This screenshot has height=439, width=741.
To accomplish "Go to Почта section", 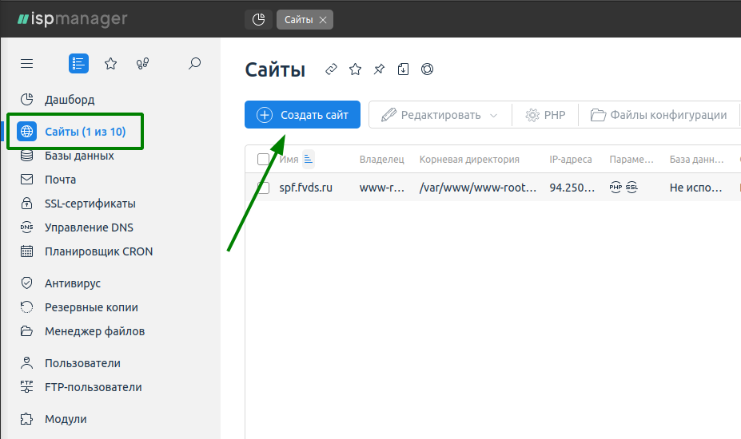I will tap(60, 180).
